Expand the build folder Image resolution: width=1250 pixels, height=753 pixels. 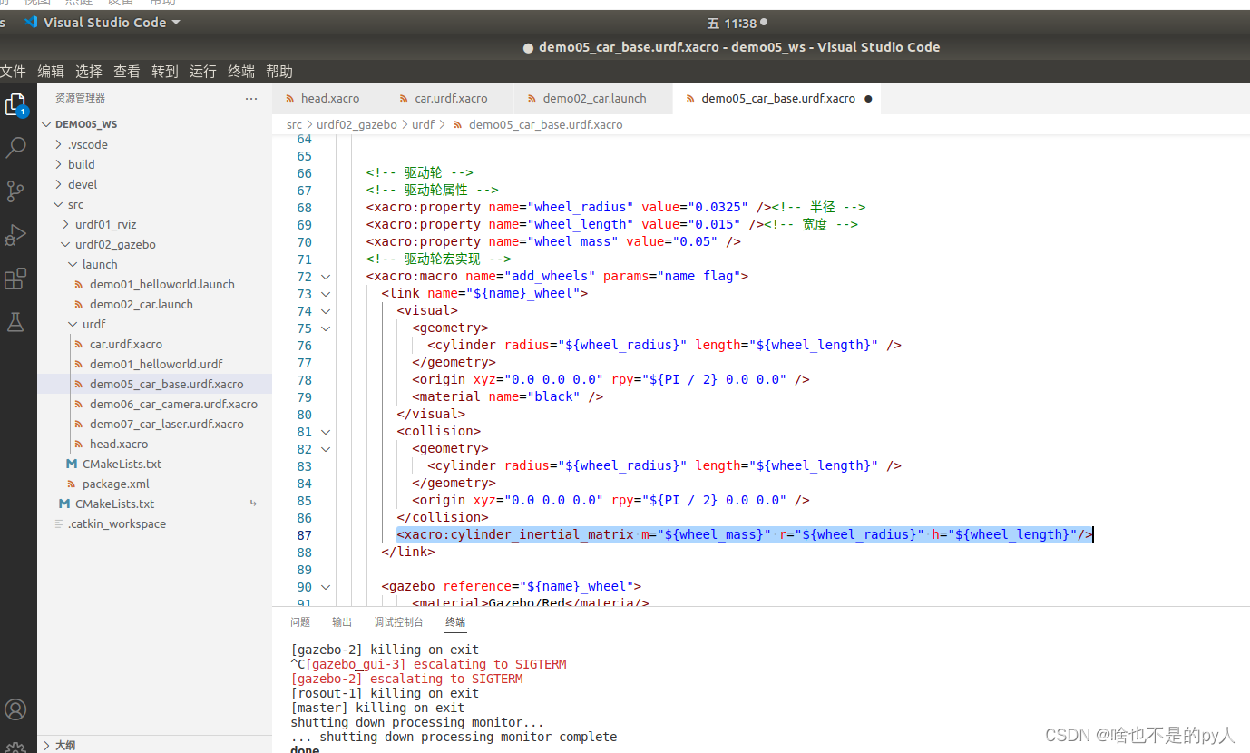(x=58, y=164)
